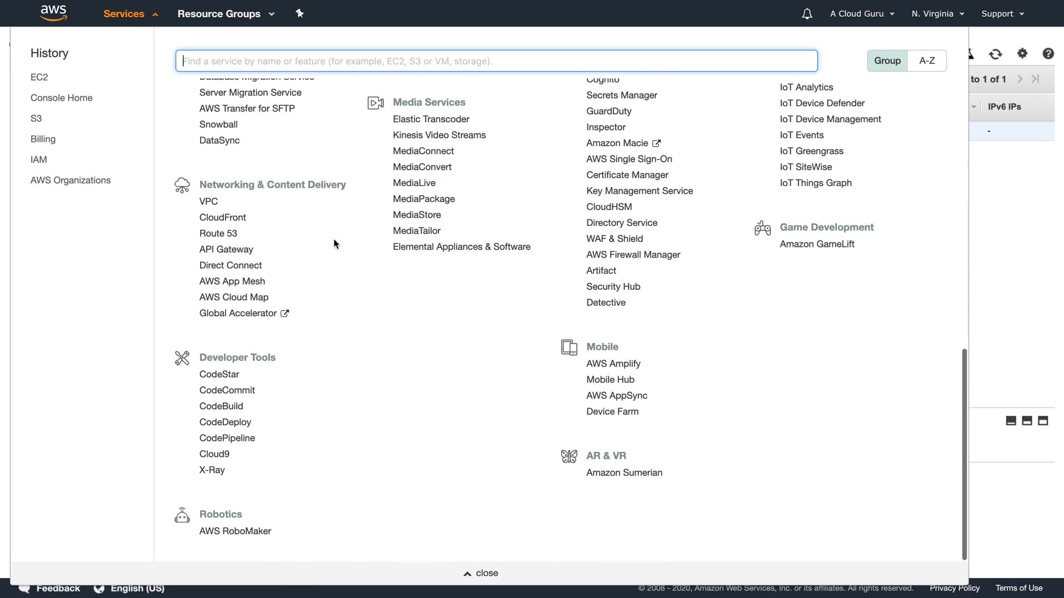Click the Developer Tools category icon

[x=182, y=358]
